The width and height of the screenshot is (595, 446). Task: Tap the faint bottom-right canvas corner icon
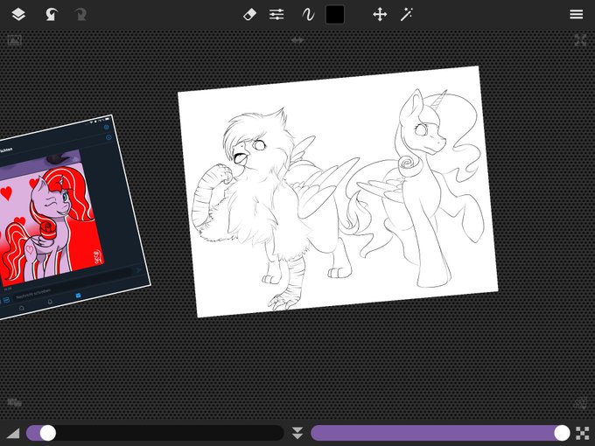581,403
